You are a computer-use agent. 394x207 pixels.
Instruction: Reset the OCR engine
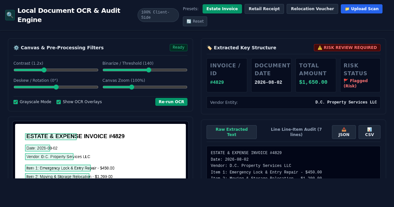point(195,21)
